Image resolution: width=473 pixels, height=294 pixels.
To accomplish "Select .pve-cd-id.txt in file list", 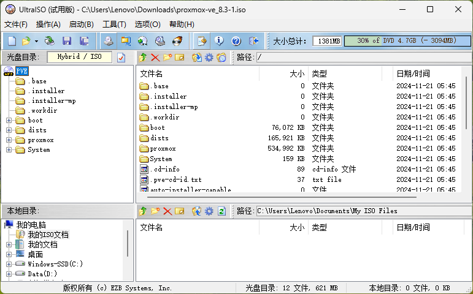I will click(x=176, y=180).
